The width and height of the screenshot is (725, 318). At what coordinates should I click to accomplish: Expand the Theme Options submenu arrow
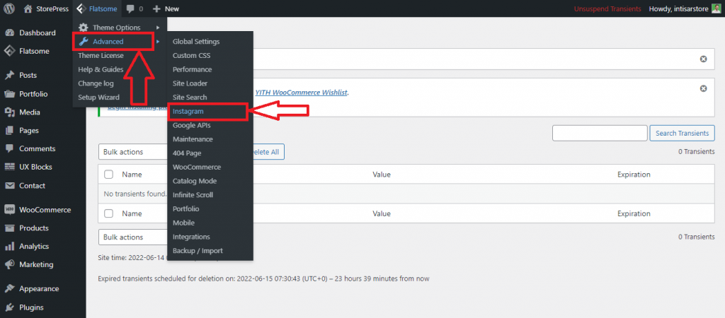point(158,28)
